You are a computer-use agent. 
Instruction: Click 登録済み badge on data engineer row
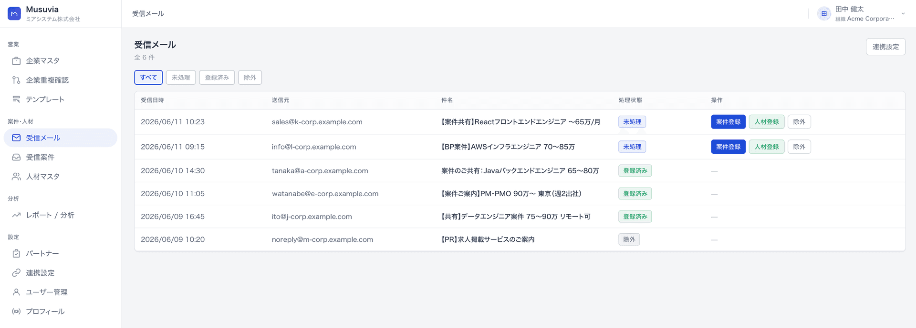(x=635, y=217)
